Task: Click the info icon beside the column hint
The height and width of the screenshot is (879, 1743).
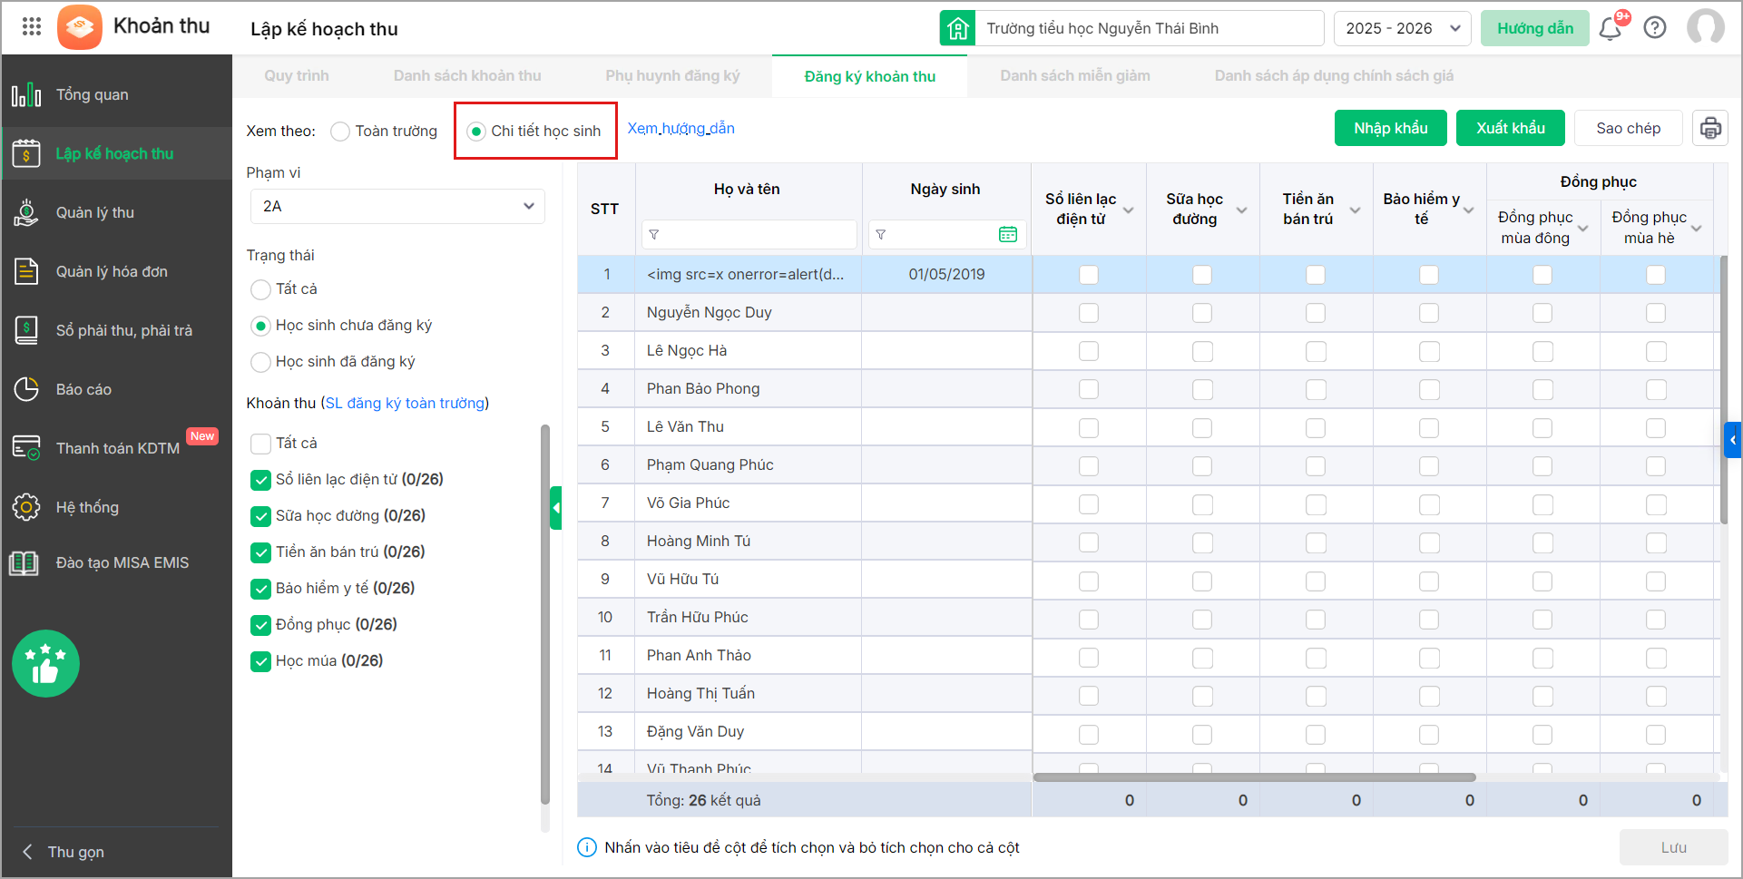Action: [x=587, y=847]
